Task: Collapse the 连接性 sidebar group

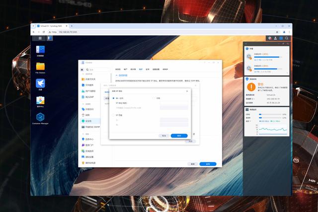Action: tap(83, 104)
